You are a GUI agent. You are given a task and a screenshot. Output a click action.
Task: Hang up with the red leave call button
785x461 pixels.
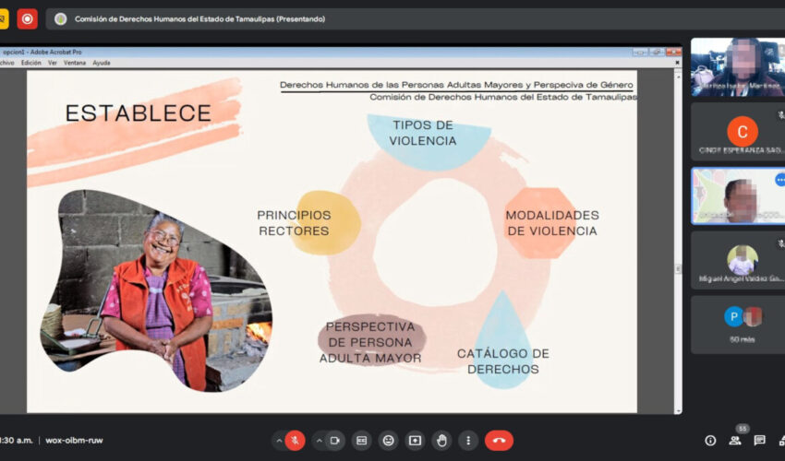499,441
